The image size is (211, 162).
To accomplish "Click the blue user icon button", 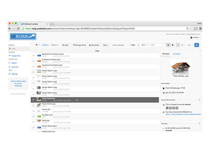I will pyautogui.click(x=197, y=45).
